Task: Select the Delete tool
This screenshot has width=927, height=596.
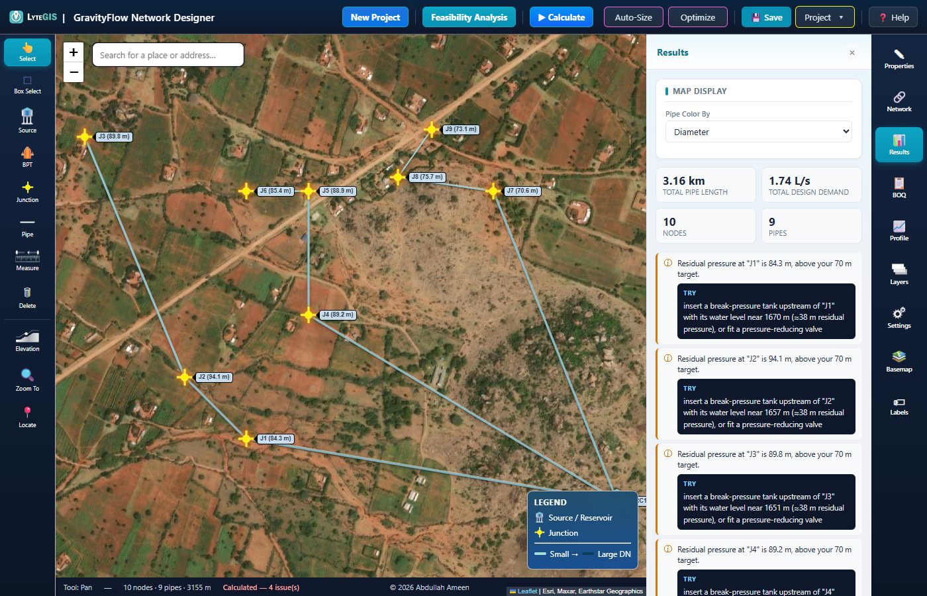Action: pyautogui.click(x=27, y=297)
